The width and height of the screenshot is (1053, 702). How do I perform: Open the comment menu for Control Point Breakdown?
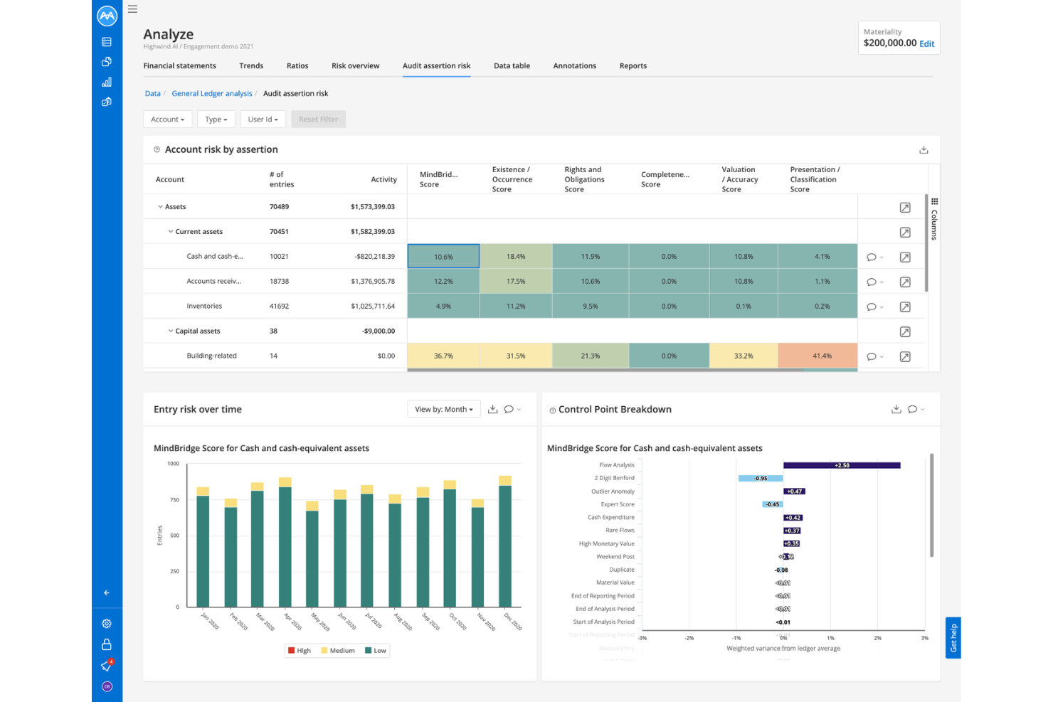916,409
